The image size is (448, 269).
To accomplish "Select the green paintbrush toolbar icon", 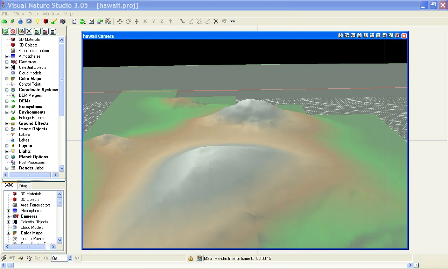I will [54, 22].
